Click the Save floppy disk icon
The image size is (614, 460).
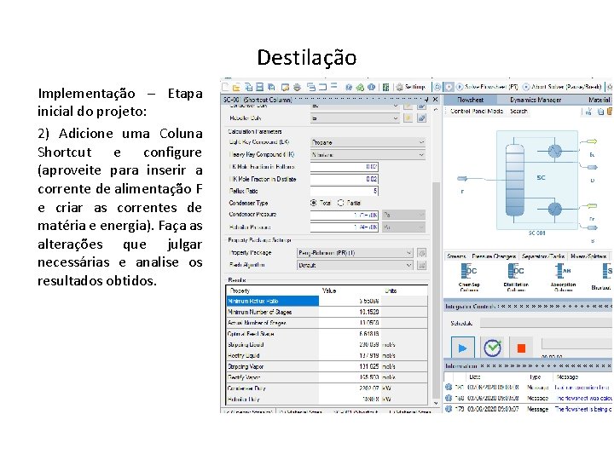coord(259,87)
